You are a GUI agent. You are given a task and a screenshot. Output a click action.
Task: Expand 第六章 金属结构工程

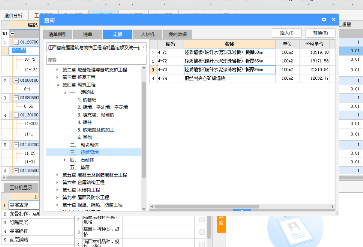(x=57, y=182)
